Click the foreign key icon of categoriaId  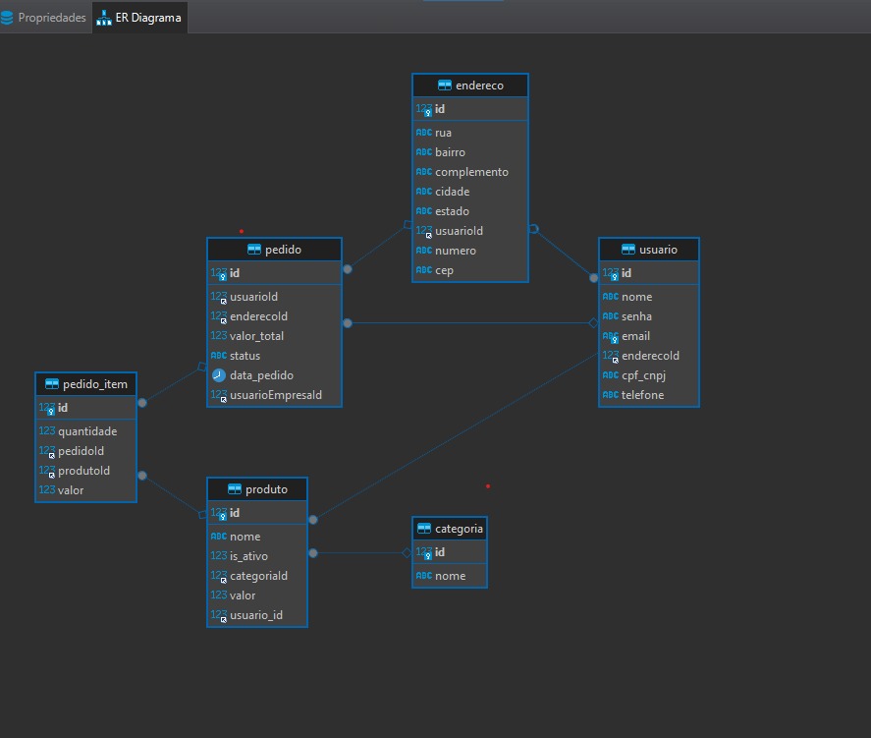(x=219, y=576)
